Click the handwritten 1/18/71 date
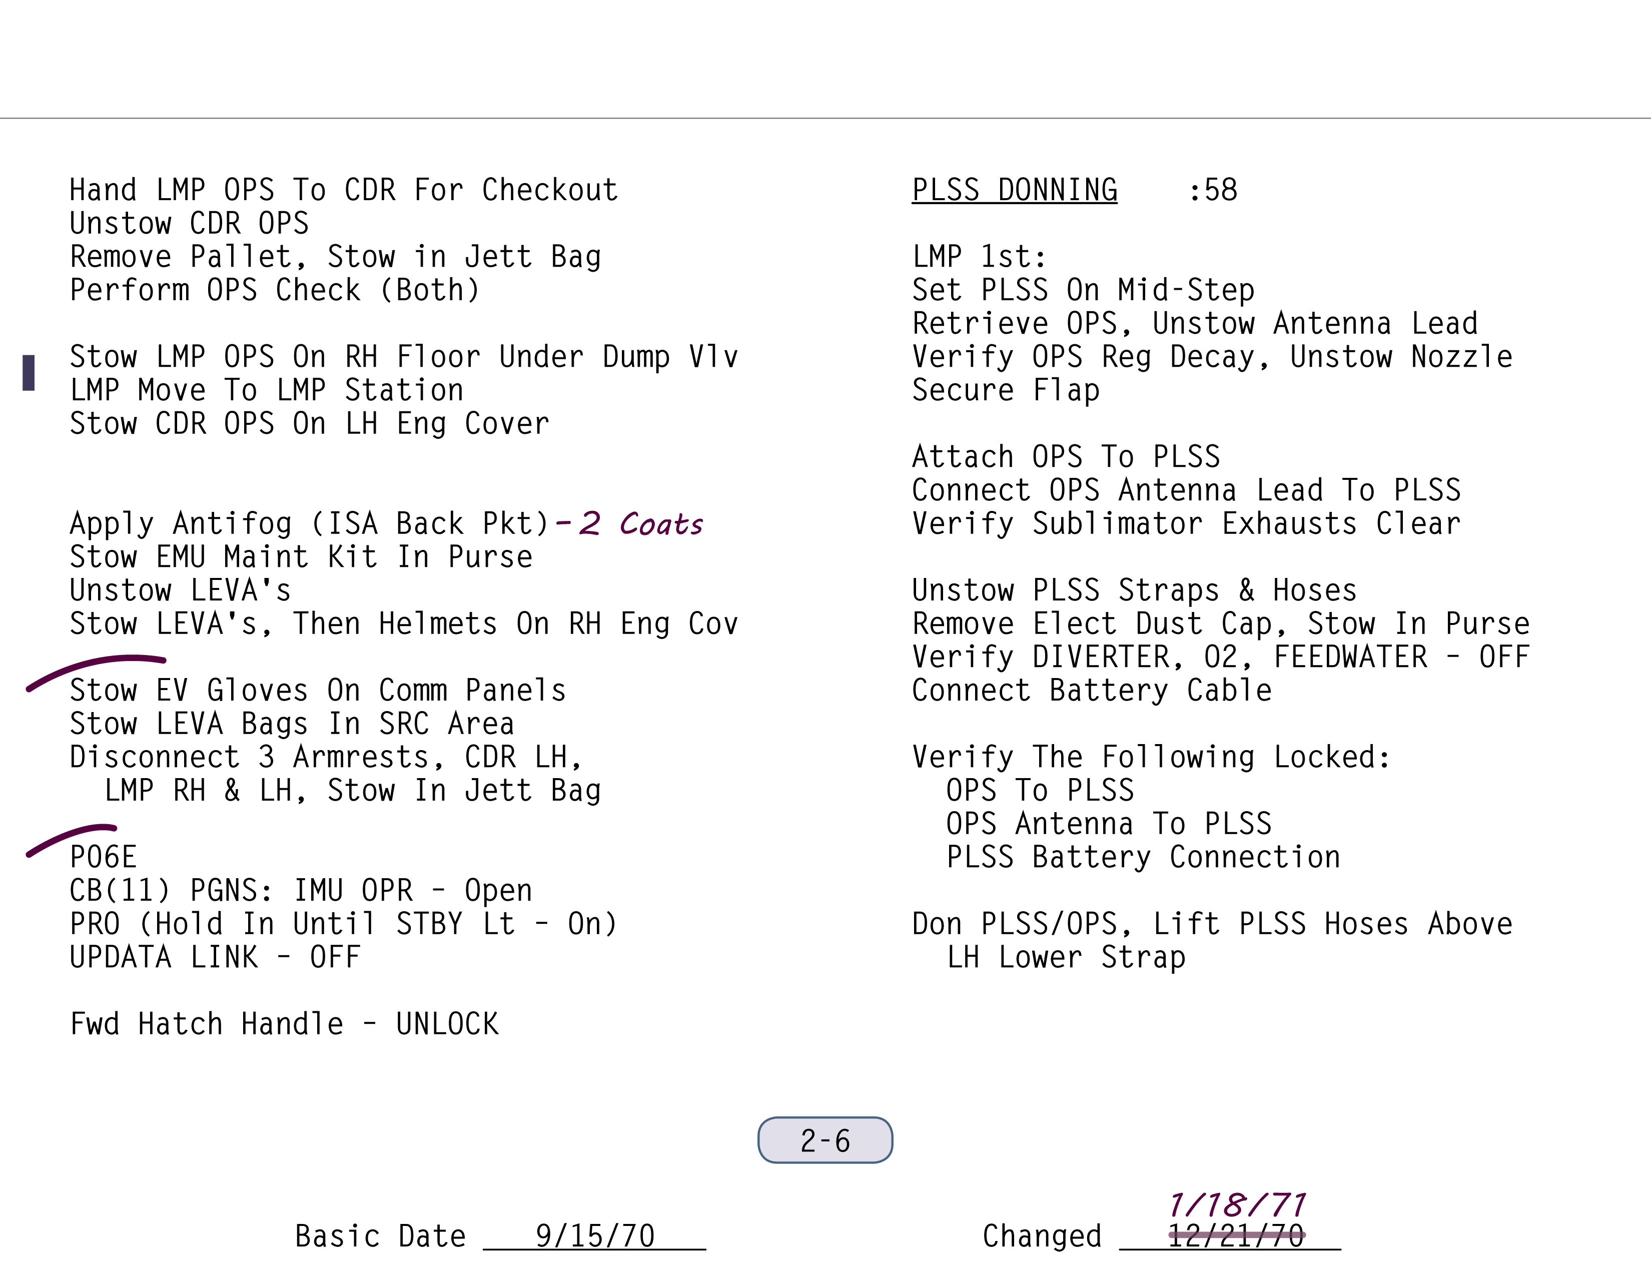The image size is (1651, 1276). coord(1237,1205)
